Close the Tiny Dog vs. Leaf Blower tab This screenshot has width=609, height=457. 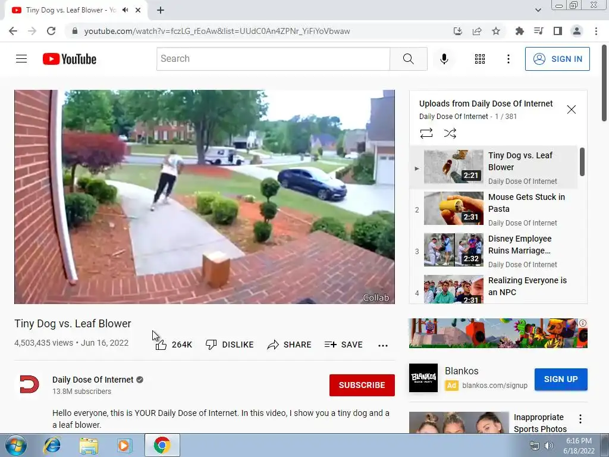click(x=138, y=10)
